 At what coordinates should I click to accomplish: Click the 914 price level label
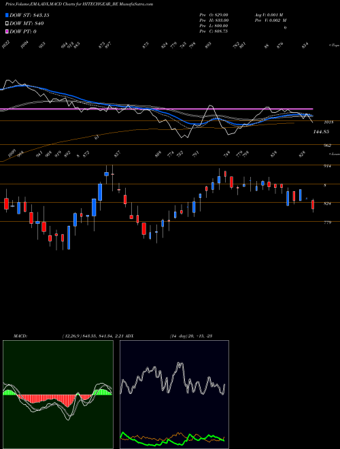[327, 166]
